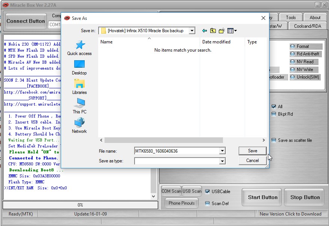Open the View menu icon in Save As
Viewport: 329px width, 226px height.
[x=232, y=31]
